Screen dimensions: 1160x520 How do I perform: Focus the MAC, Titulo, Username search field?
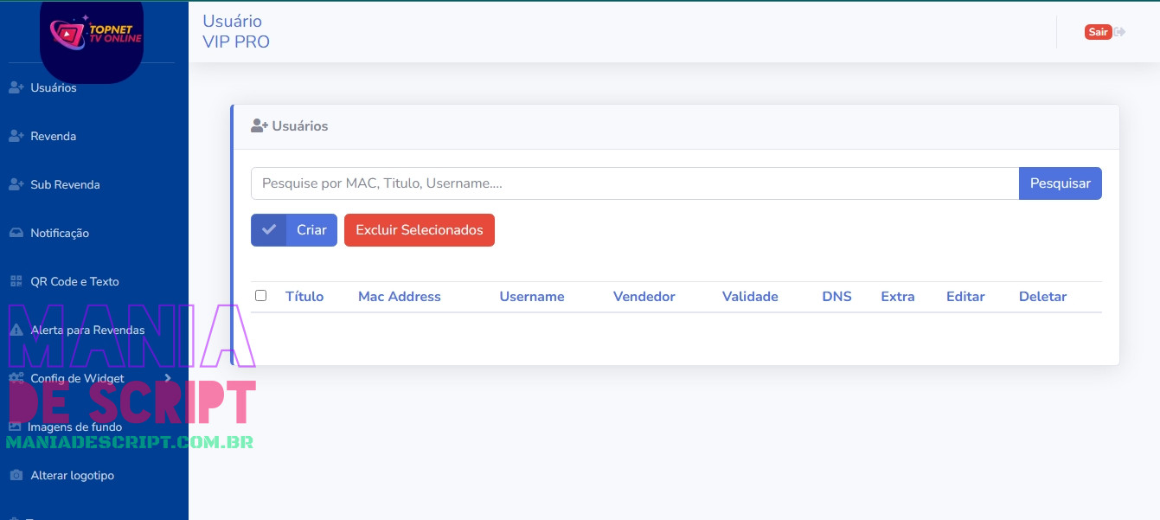(635, 183)
